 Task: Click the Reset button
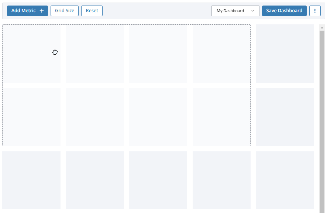92,11
